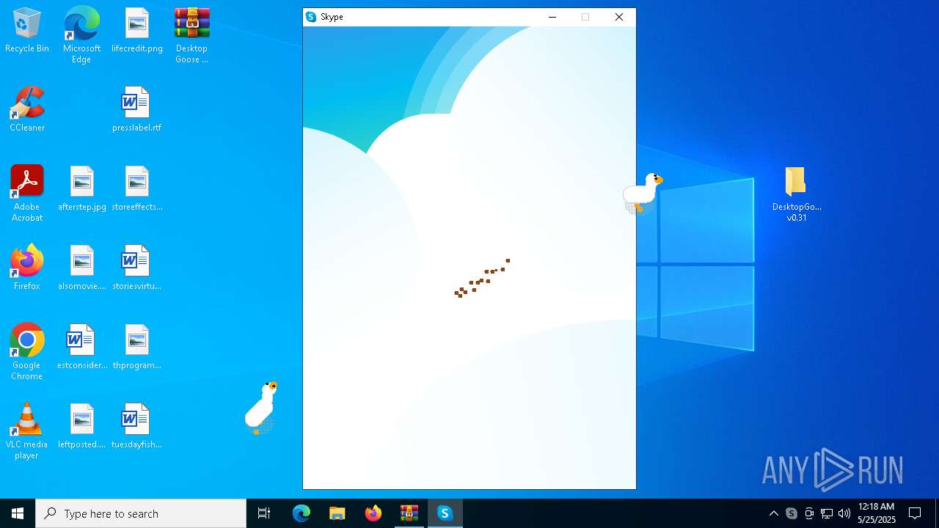This screenshot has width=939, height=528.
Task: Select the estconsider Word document icon
Action: tap(82, 347)
